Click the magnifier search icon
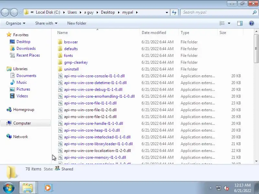The image size is (259, 194). 254,12
